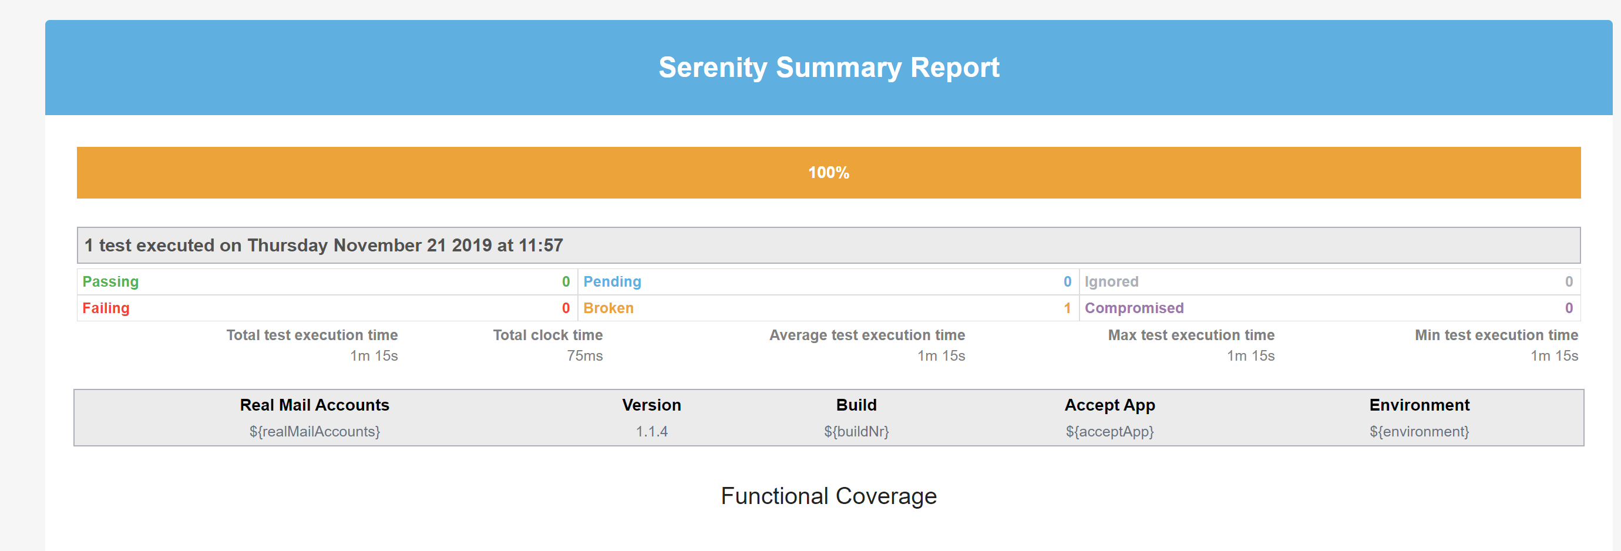The width and height of the screenshot is (1621, 551).
Task: Click the Passing count showing 0
Action: [565, 281]
